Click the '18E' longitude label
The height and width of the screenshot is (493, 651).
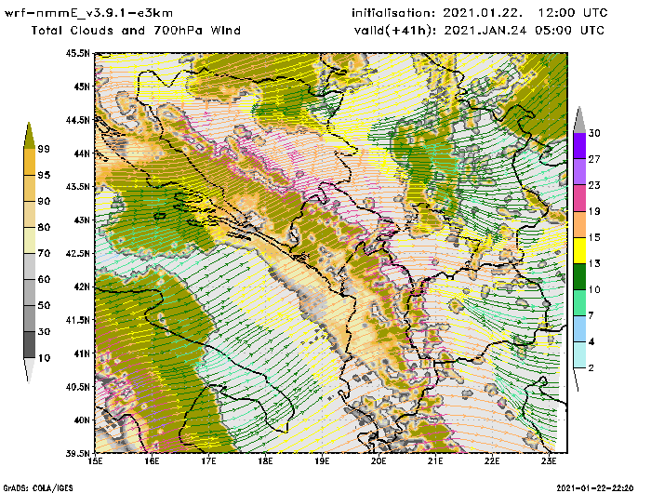tap(265, 461)
